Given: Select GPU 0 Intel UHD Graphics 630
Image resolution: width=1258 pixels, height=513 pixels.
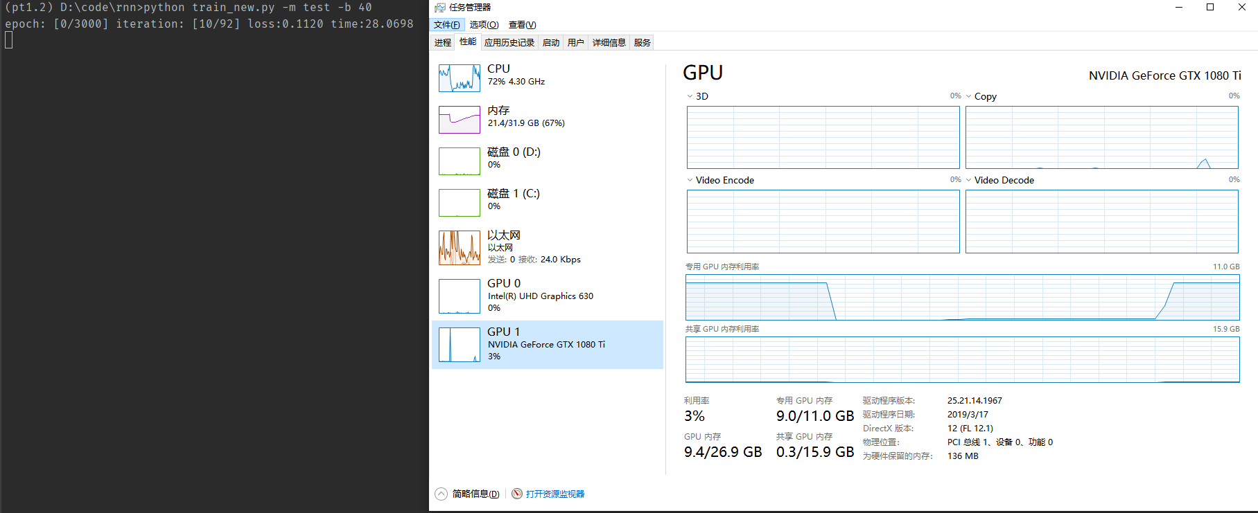Looking at the screenshot, I should coord(539,296).
